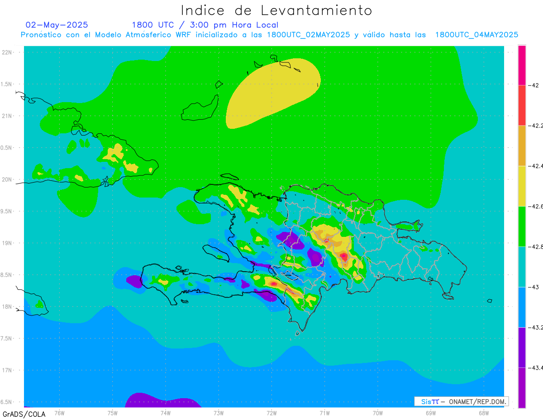Image resolution: width=543 pixels, height=419 pixels.
Task: Click the map title 'Indice de Levantamiento'
Action: tap(276, 10)
